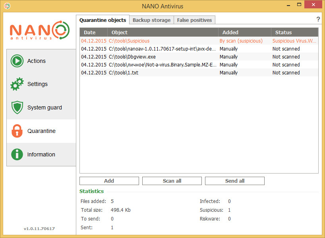Select the Information label in the sidebar

41,154
